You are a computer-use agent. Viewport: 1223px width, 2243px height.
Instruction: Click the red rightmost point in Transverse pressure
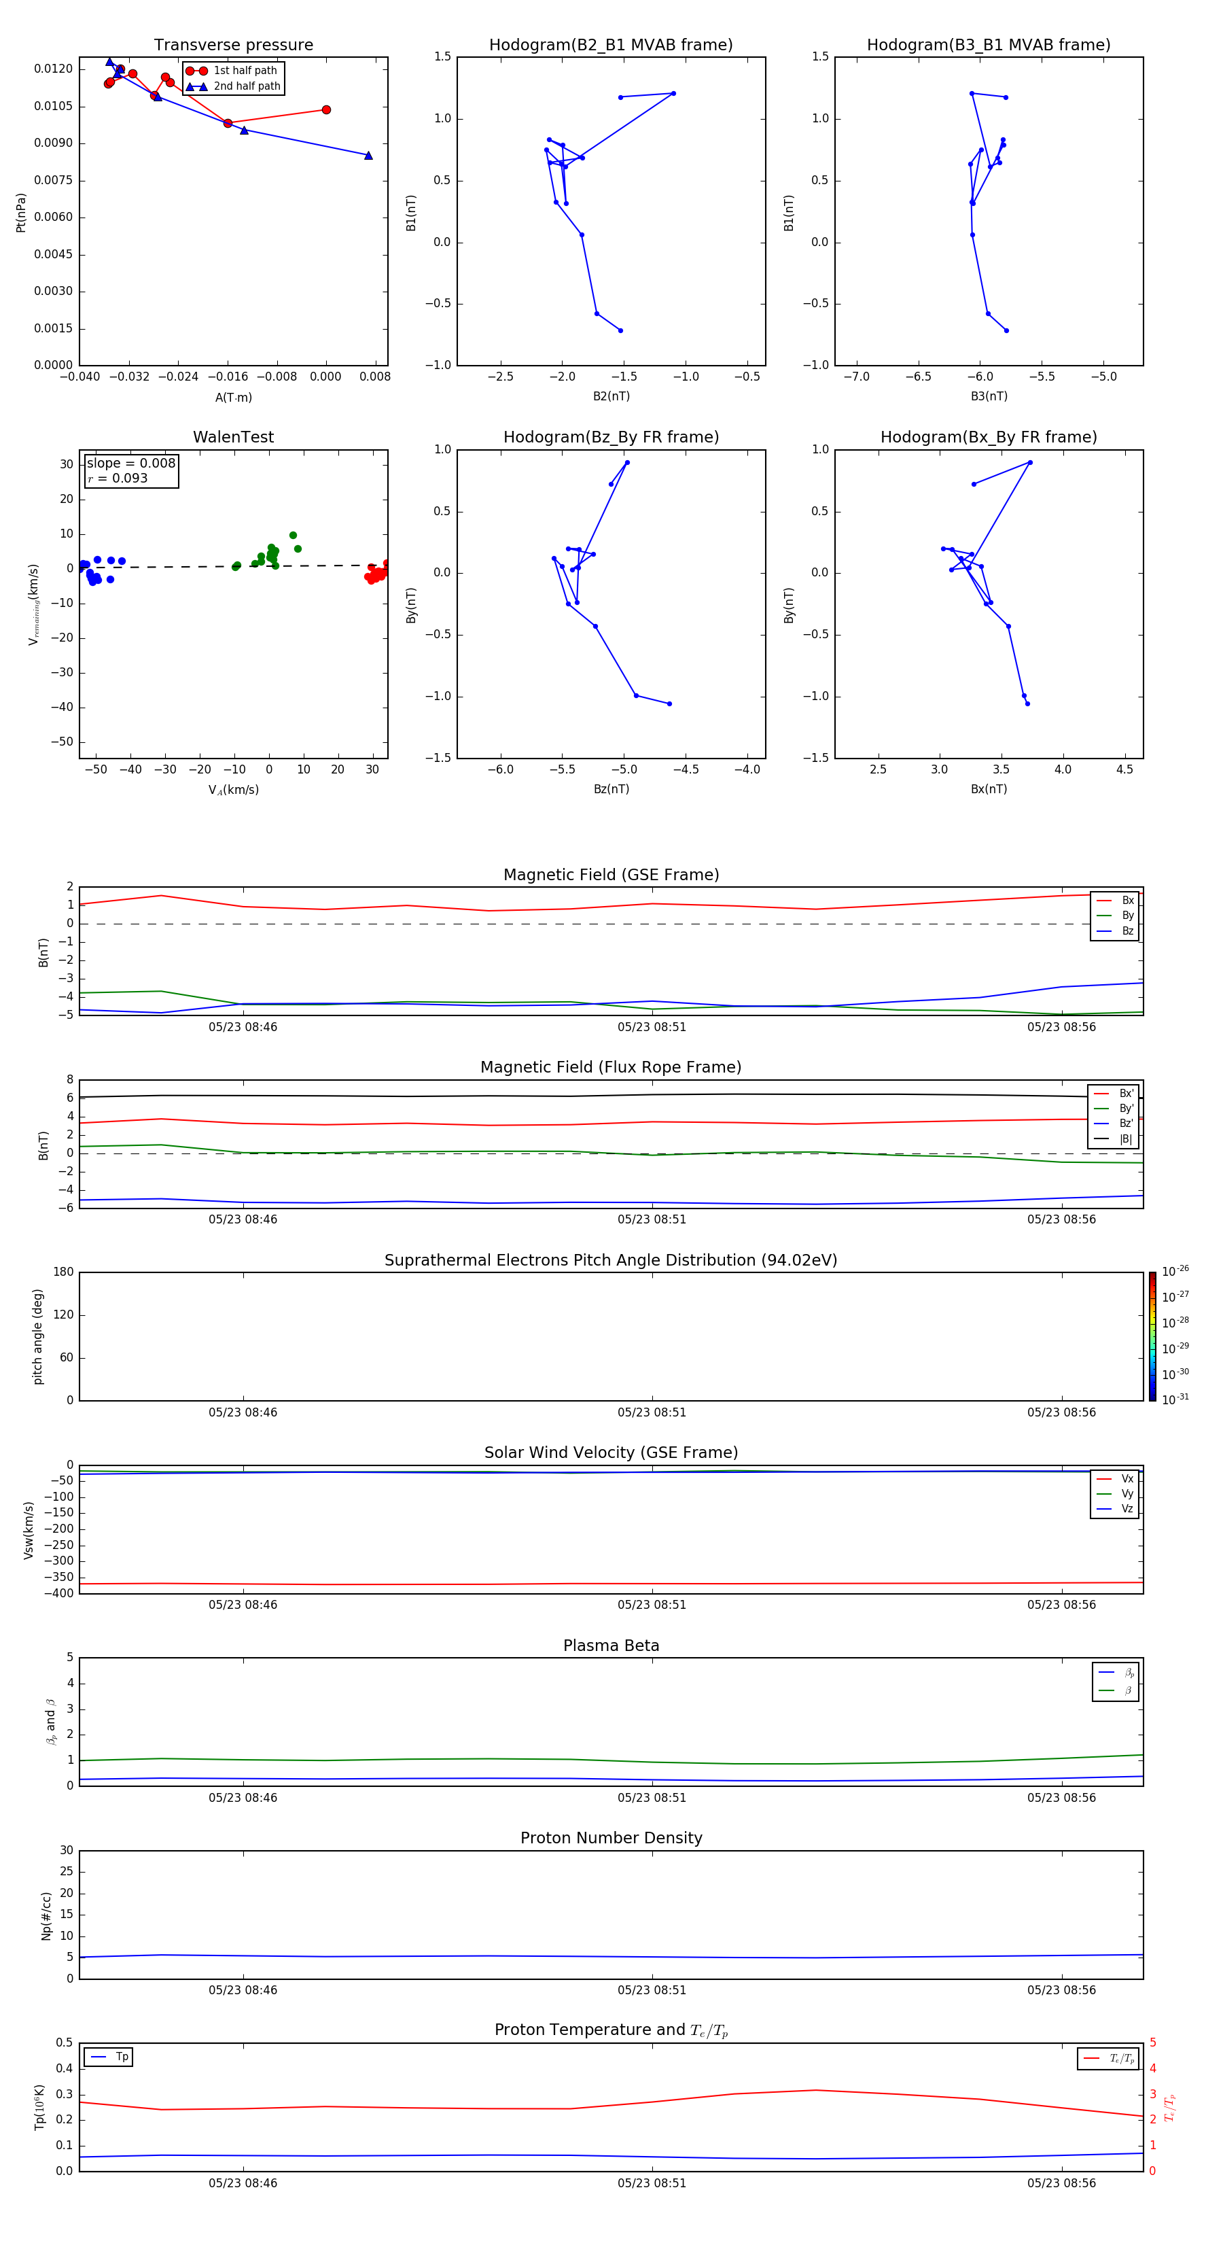click(326, 109)
